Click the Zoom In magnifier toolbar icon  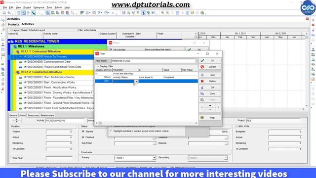[162, 13]
